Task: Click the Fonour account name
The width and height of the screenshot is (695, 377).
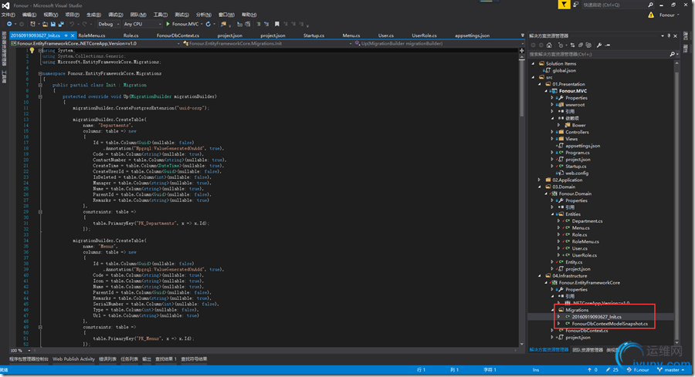Action: (x=666, y=15)
